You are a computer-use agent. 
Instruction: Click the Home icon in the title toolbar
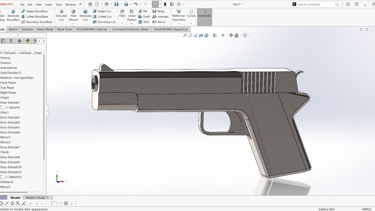tap(90, 4)
